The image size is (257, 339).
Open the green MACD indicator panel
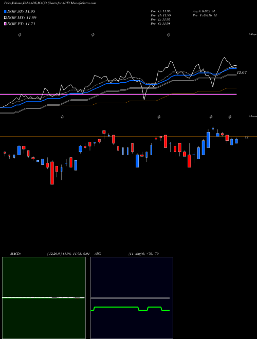44,298
